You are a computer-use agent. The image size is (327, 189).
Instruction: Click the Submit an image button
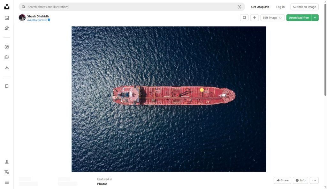304,7
